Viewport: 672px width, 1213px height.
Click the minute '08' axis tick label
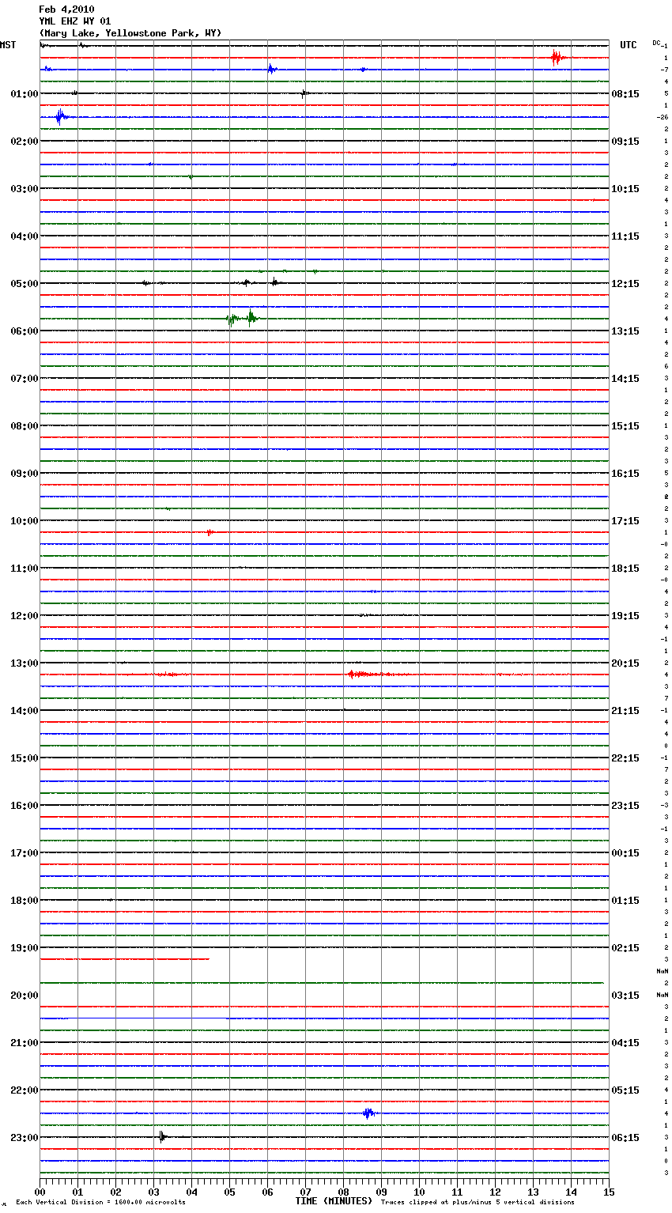(x=343, y=1192)
